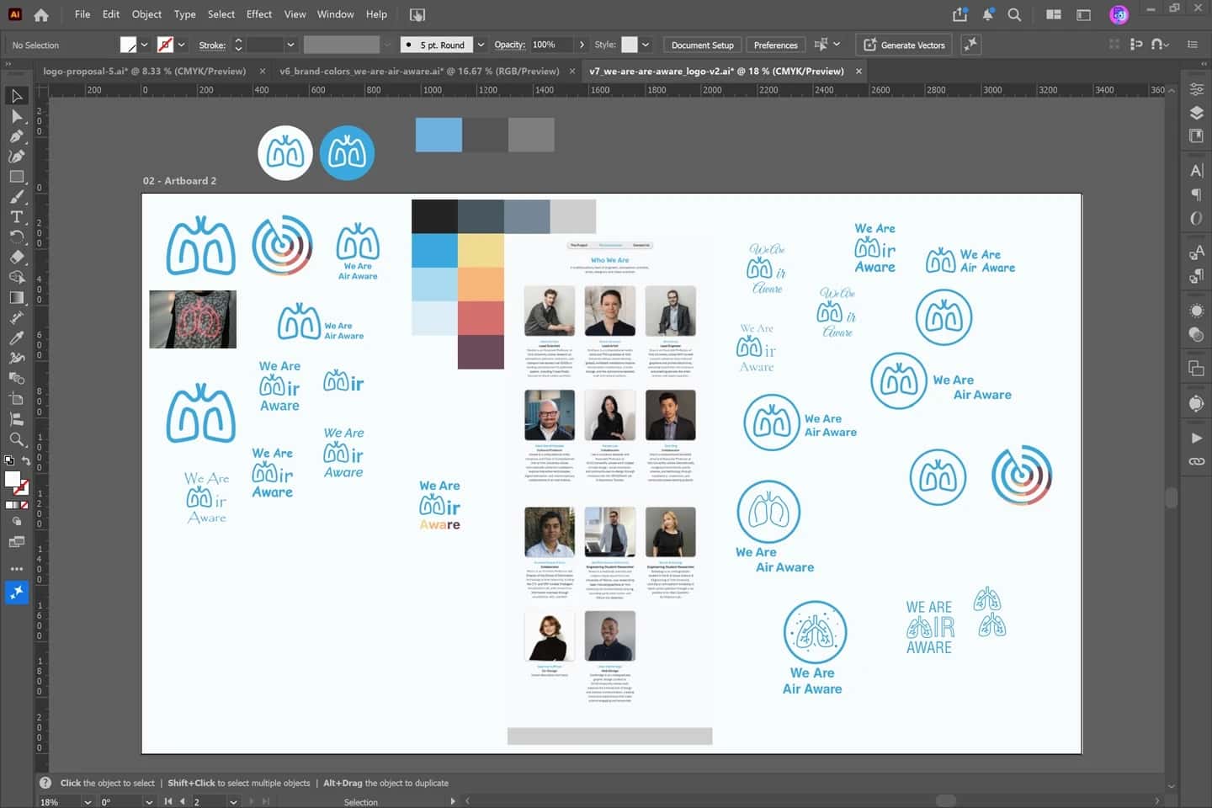The image size is (1212, 808).
Task: Open the Pathfinder panel icon
Action: tap(1196, 368)
